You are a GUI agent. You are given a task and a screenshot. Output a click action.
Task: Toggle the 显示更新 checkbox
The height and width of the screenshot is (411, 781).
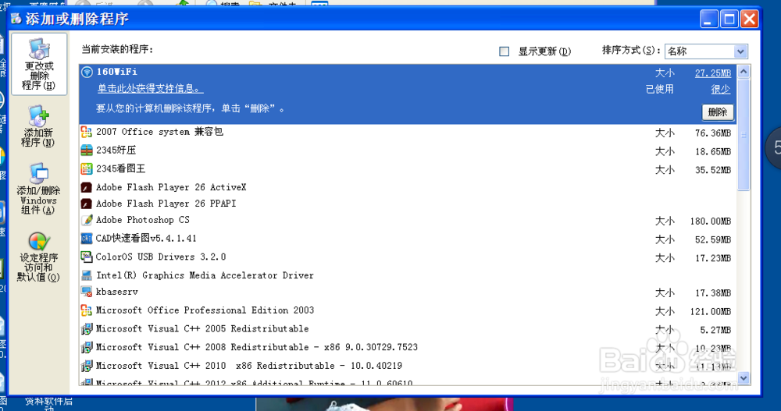504,51
